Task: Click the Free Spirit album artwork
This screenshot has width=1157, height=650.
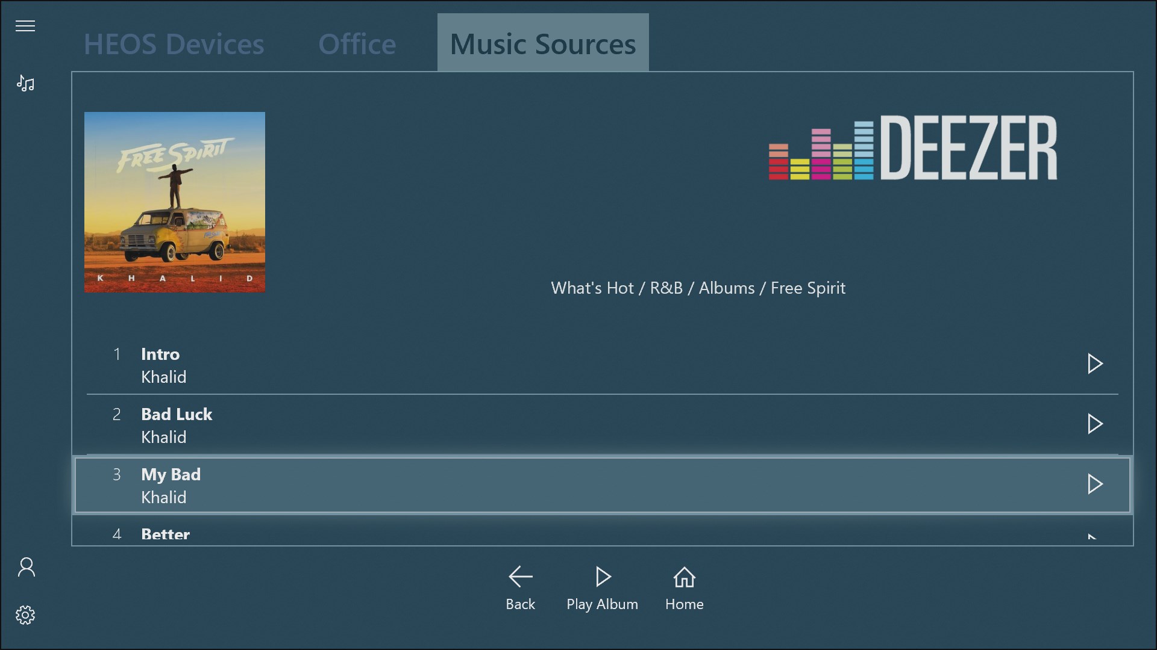Action: pyautogui.click(x=174, y=202)
